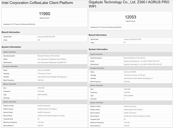Click memory size 16384 MB in Gigabyte result
173x128 pixels.
[x=127, y=89]
